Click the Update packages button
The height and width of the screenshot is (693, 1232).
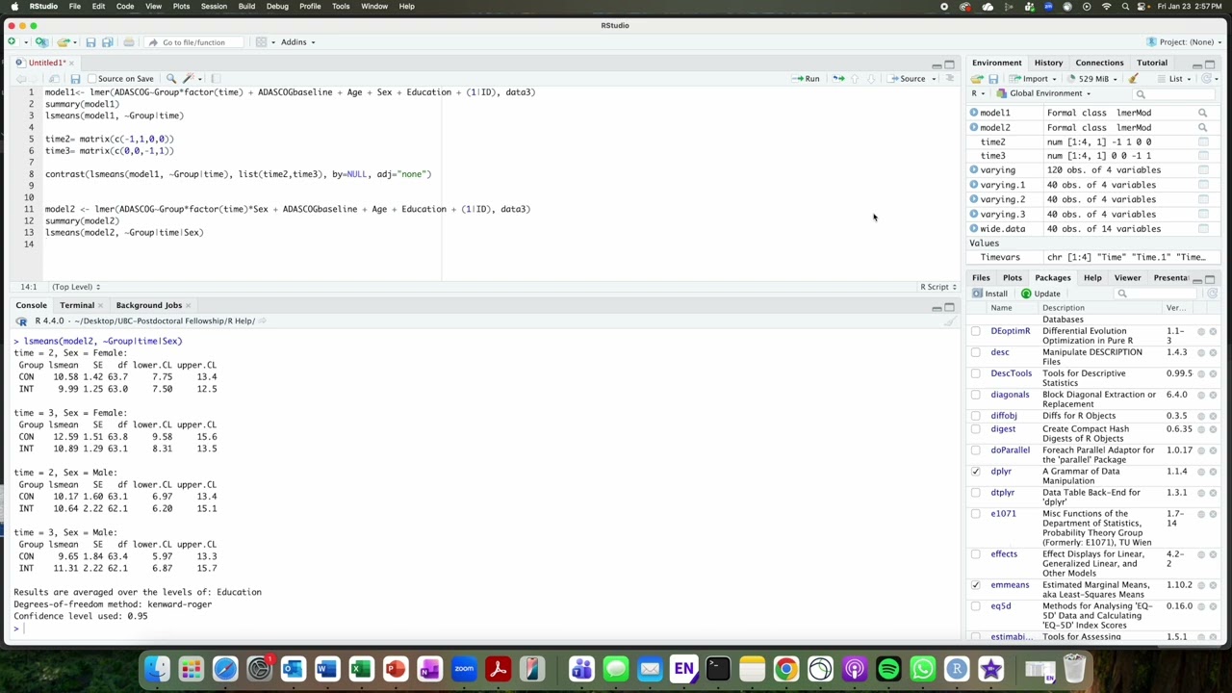pyautogui.click(x=1040, y=294)
